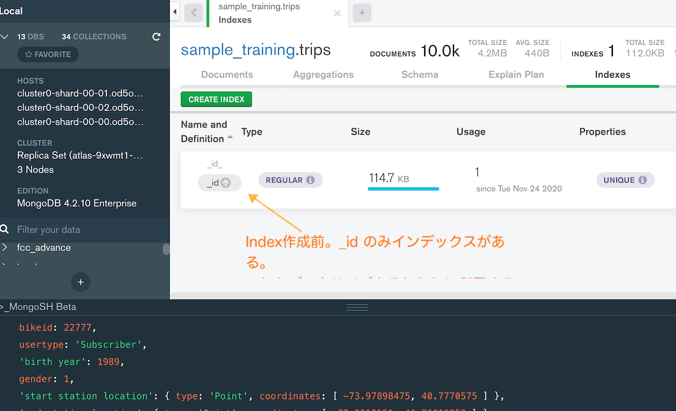Click the MongoDB 4.2.10 Enterprise edition text

(77, 203)
